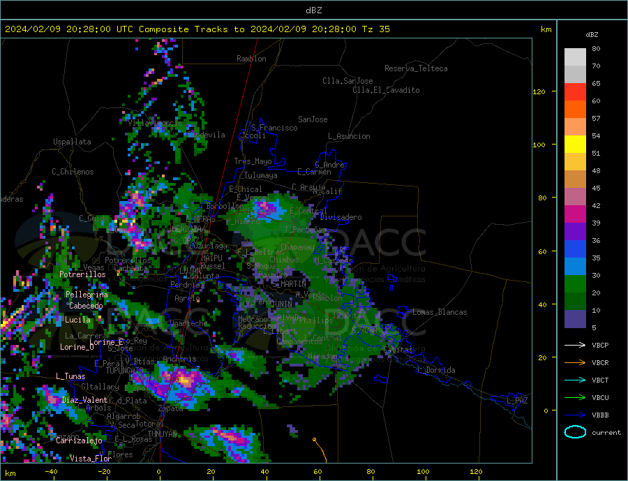
Task: Click the Tres_Mayo label
Action: click(x=253, y=161)
